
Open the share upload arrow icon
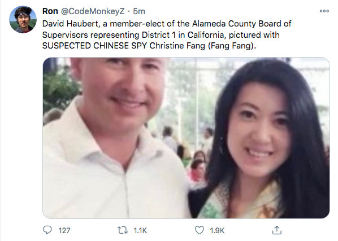pyautogui.click(x=277, y=230)
